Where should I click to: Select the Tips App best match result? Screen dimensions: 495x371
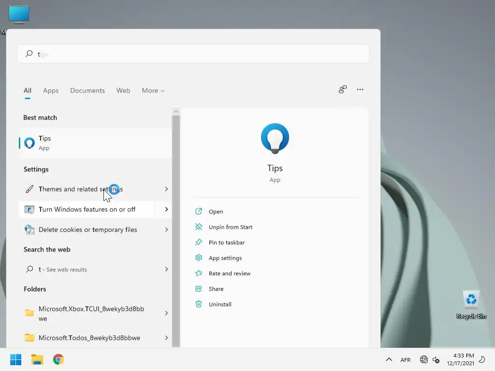[95, 143]
